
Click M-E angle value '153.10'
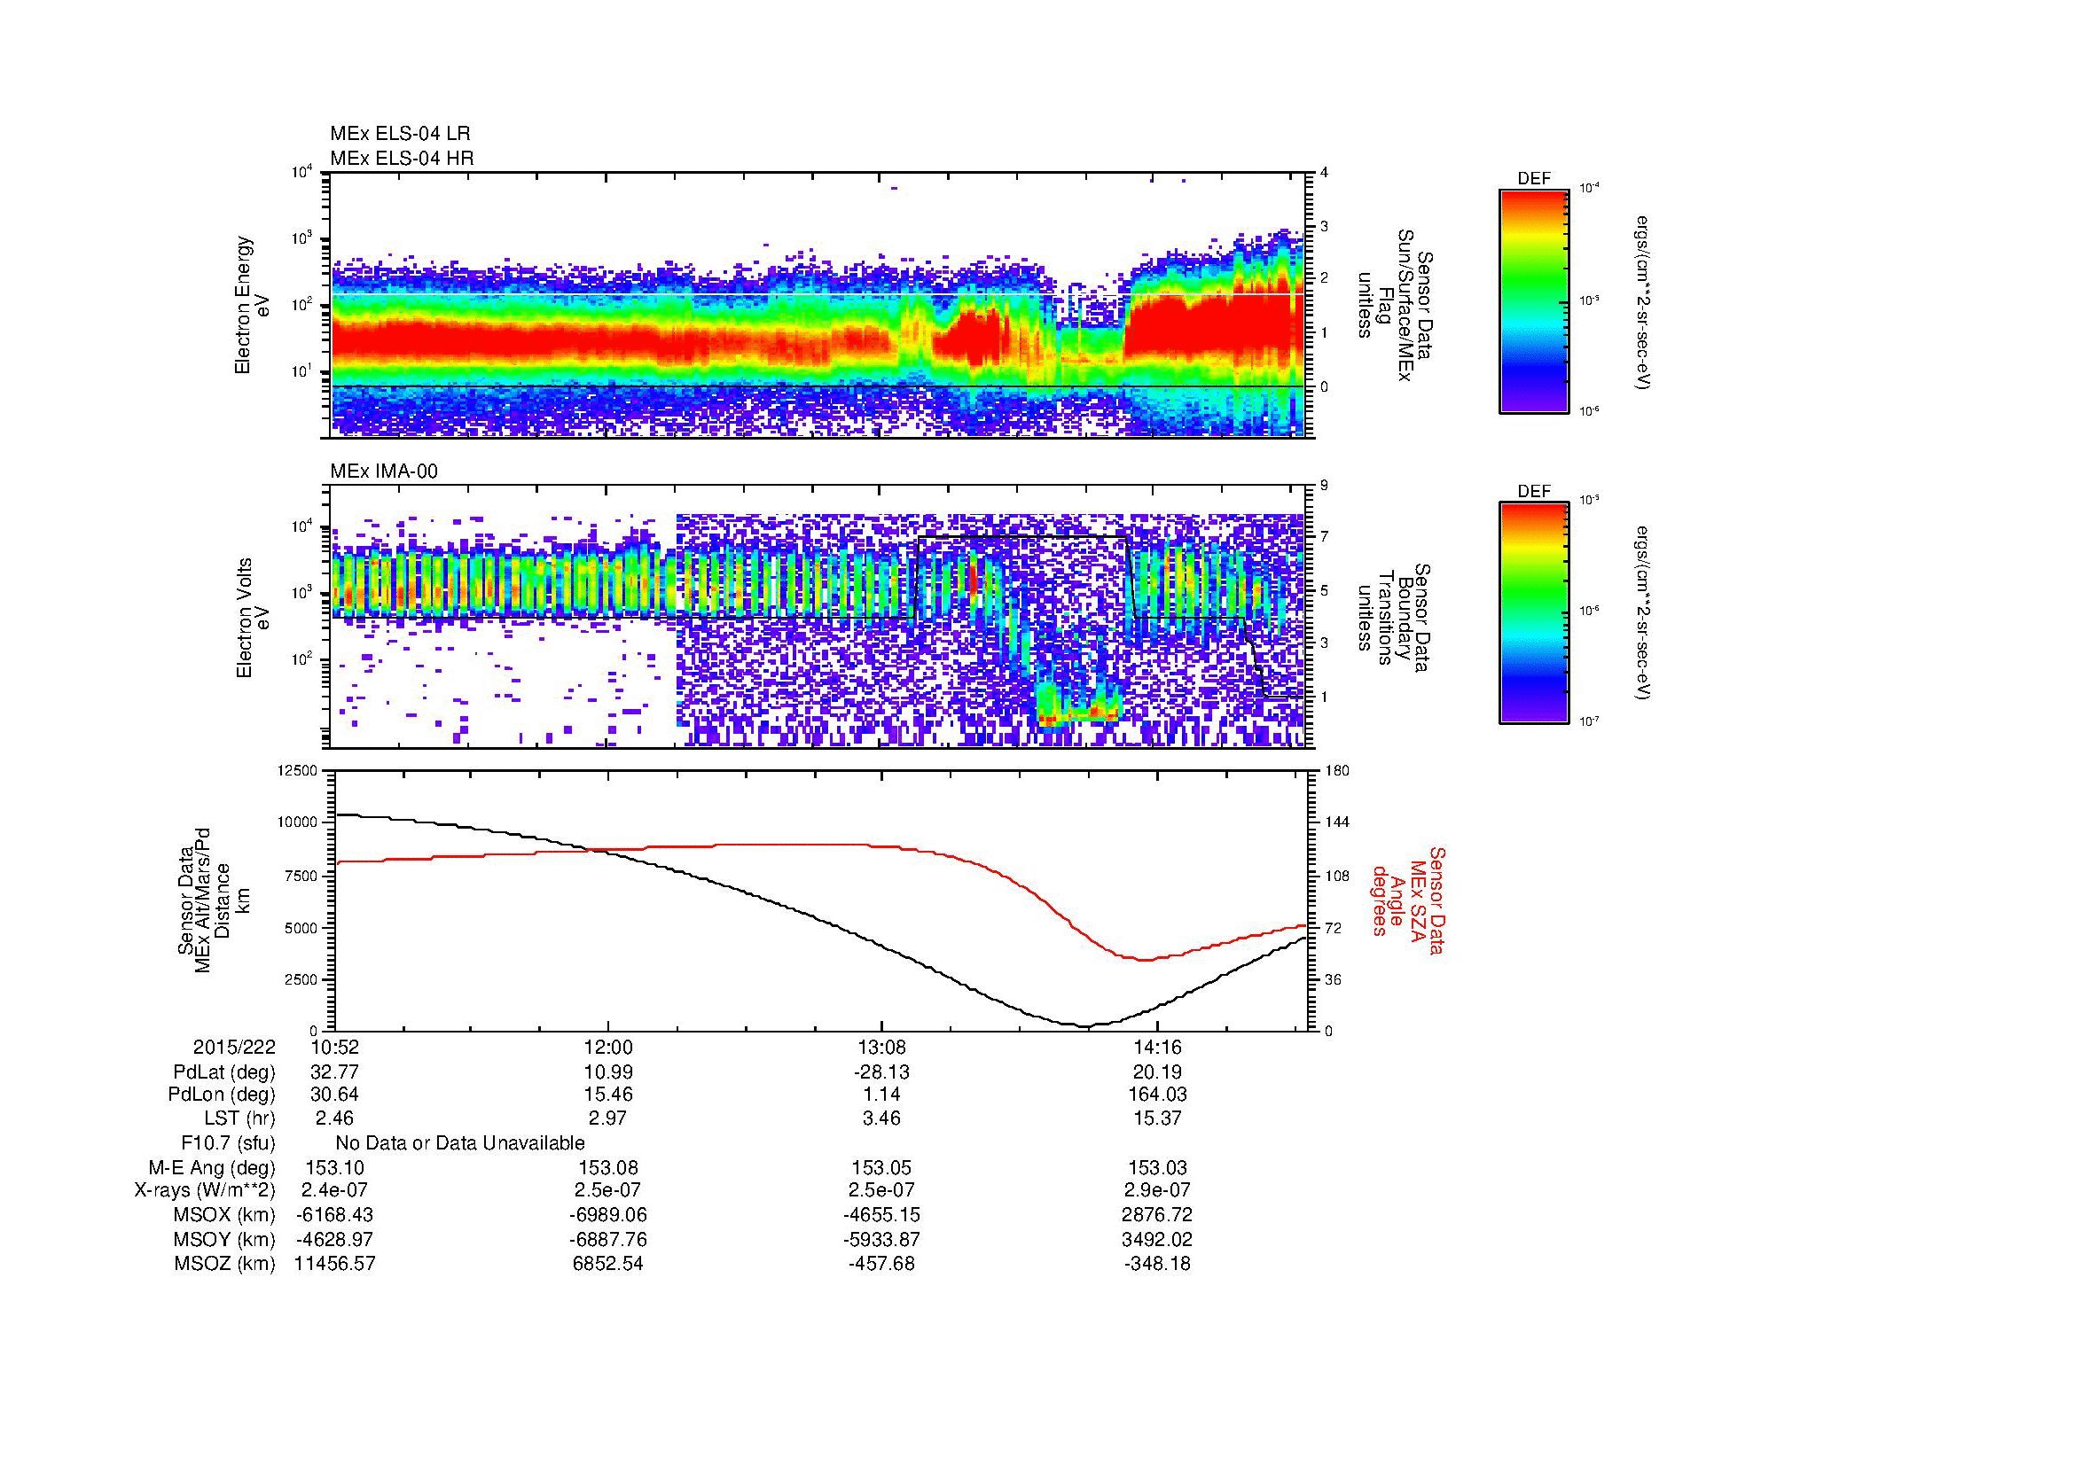pos(335,1168)
